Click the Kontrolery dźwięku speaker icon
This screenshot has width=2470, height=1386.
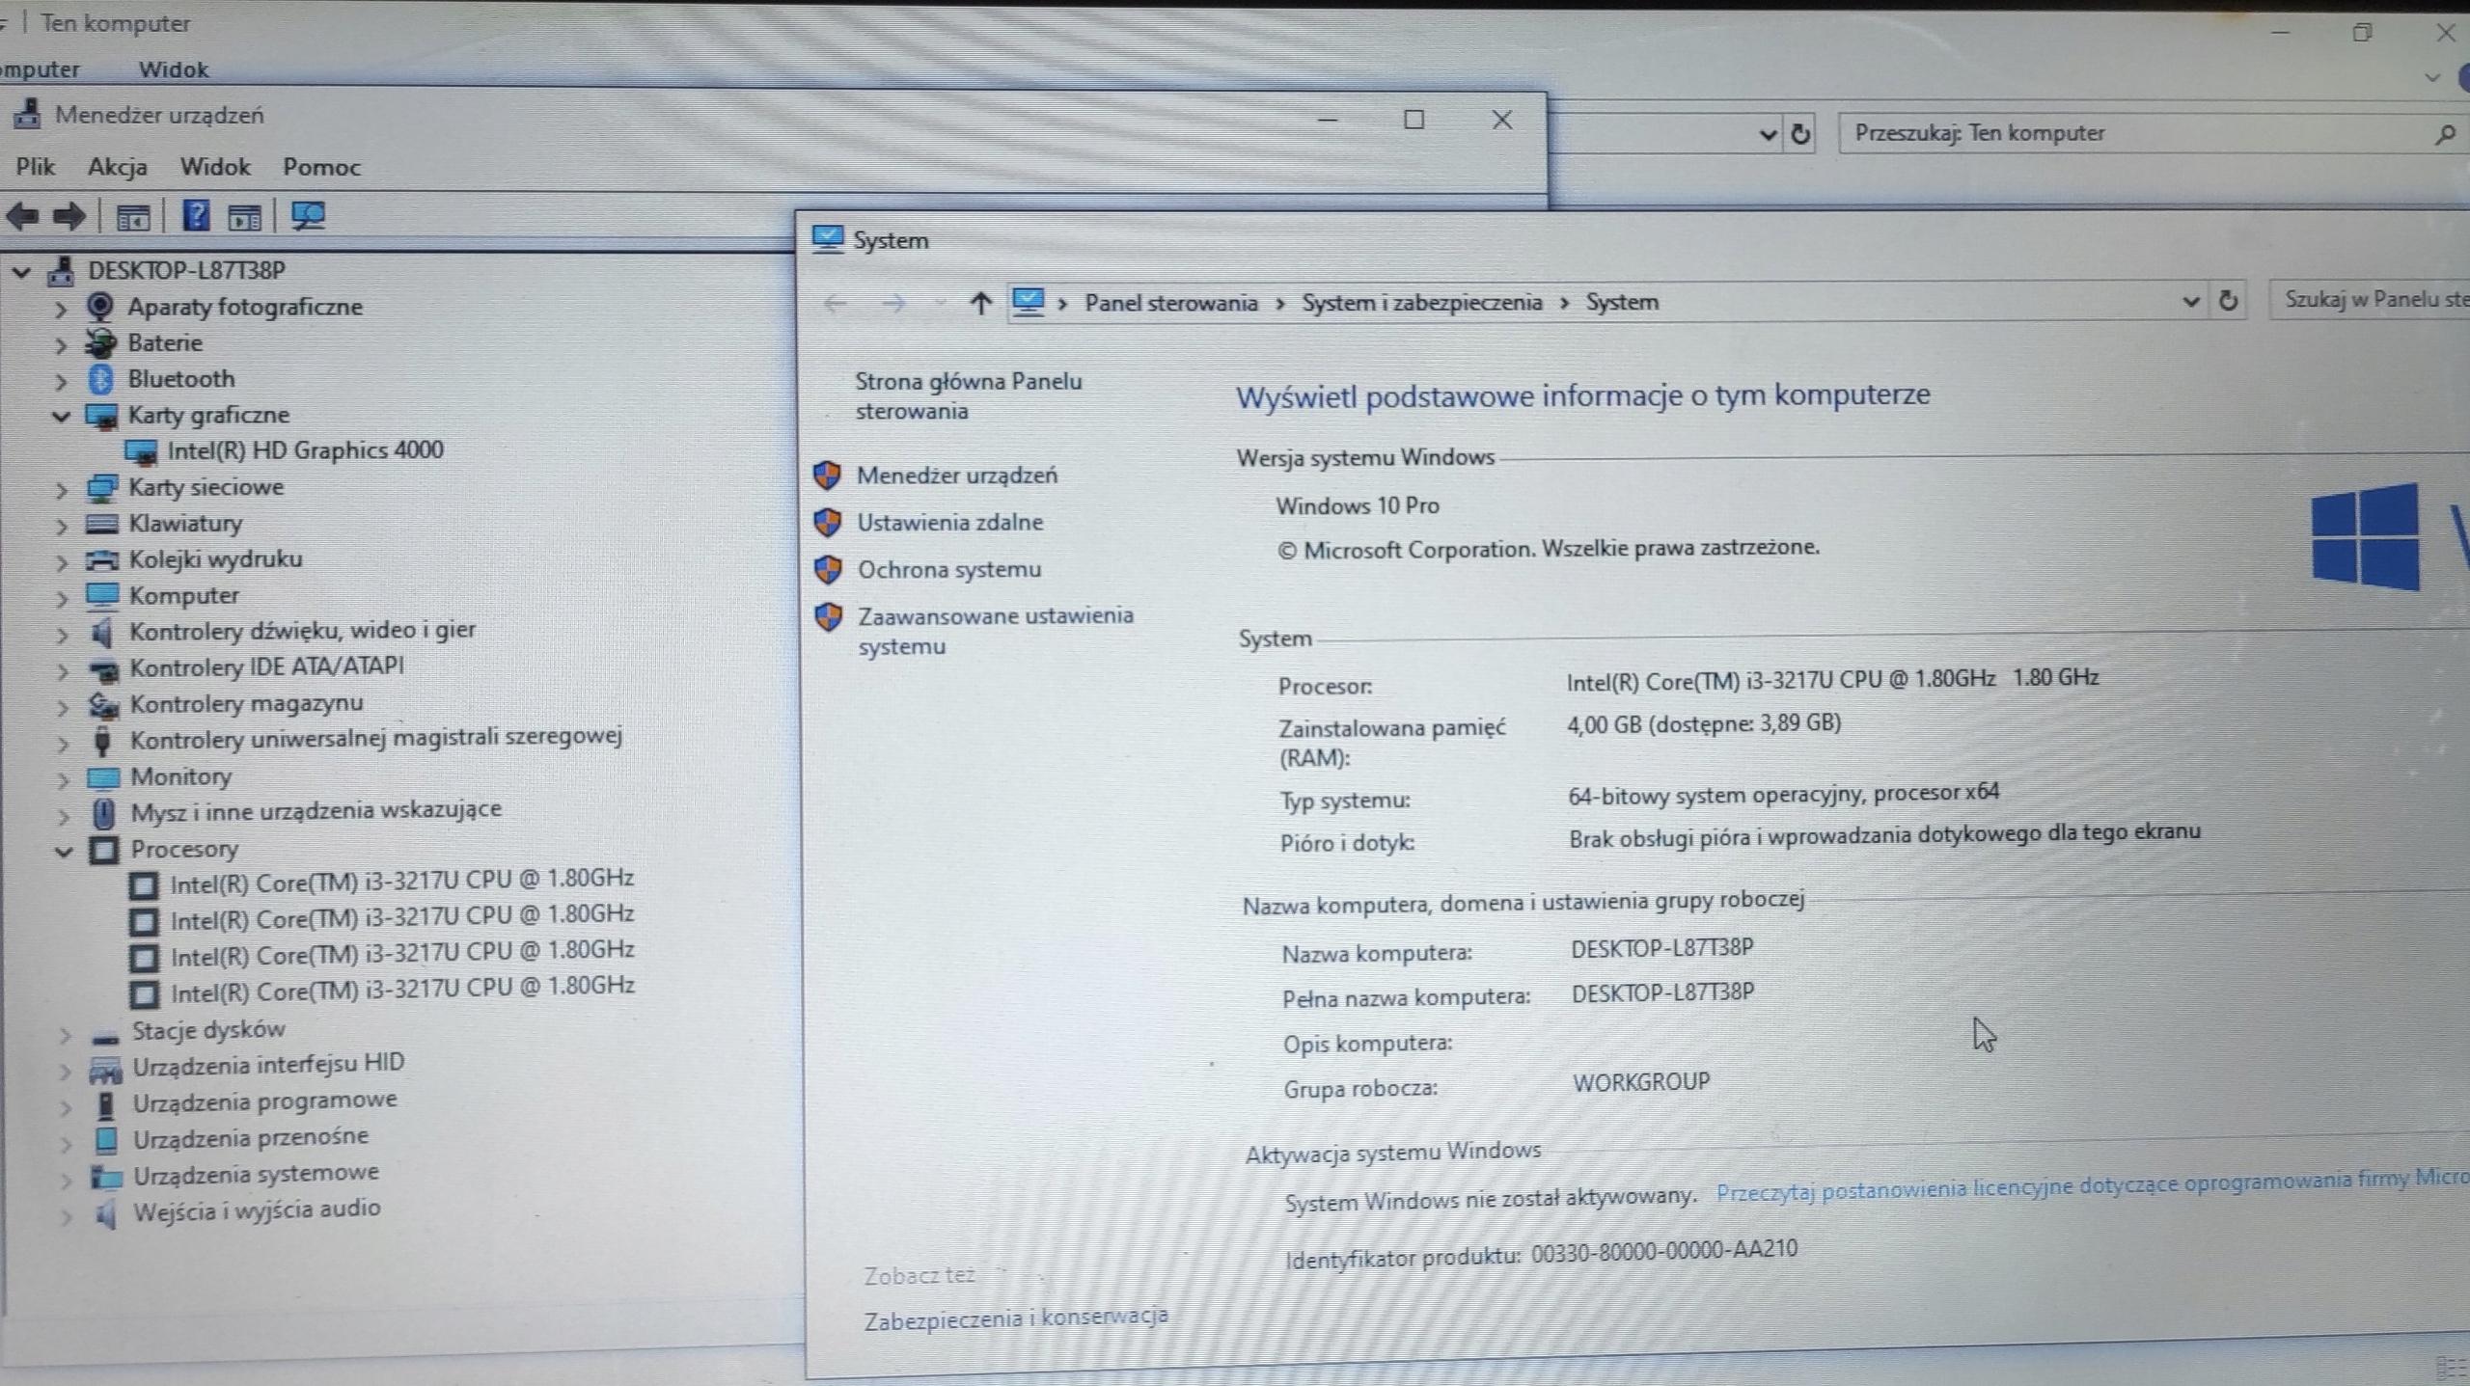pyautogui.click(x=102, y=633)
